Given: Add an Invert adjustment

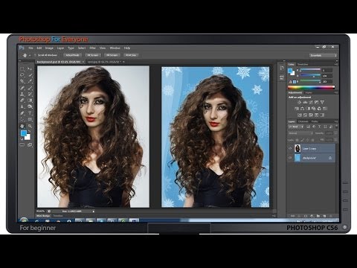Looking at the screenshot, I should point(300,115).
